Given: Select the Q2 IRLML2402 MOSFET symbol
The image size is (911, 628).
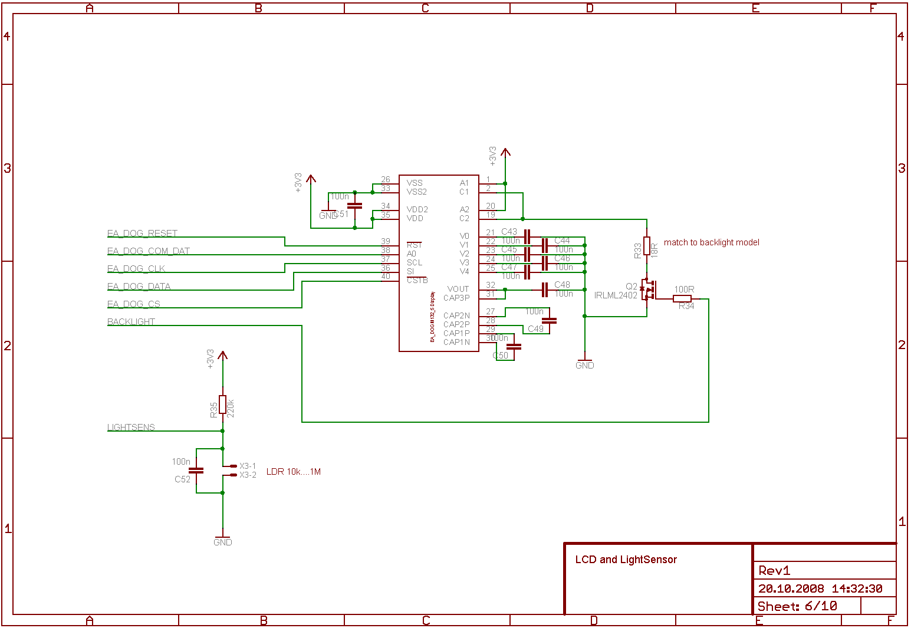Looking at the screenshot, I should 647,291.
